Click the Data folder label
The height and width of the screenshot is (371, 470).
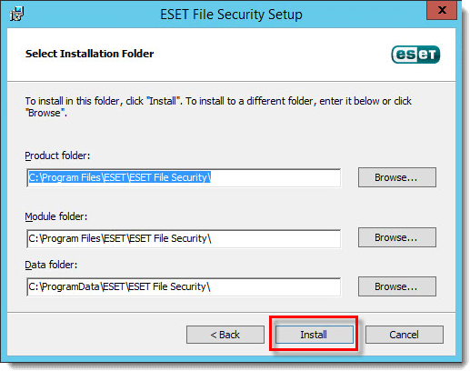pos(51,265)
